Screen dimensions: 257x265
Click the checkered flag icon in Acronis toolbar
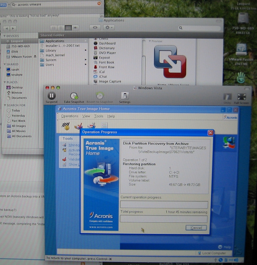66,126
